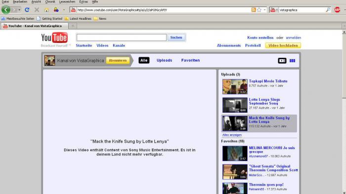Viewport: 346px width, 194px height.
Task: Open the Bearbeiten menu
Action: pyautogui.click(x=20, y=2)
